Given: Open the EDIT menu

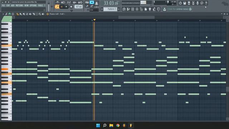Looking at the screenshot, I should pos(8,6).
